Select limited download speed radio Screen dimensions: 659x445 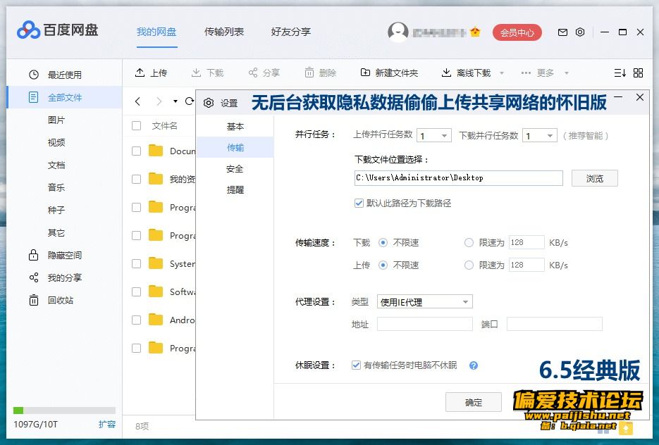click(469, 243)
